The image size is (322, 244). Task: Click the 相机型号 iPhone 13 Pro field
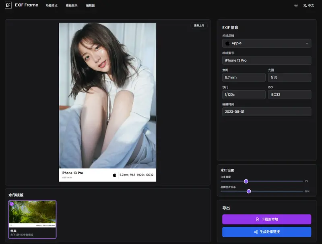(266, 60)
